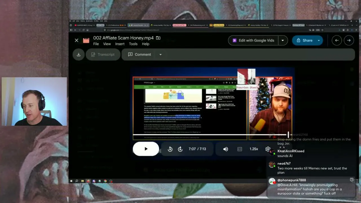This screenshot has height=203, width=361.
Task: Enter fullscreen video mode
Action: (x=282, y=149)
